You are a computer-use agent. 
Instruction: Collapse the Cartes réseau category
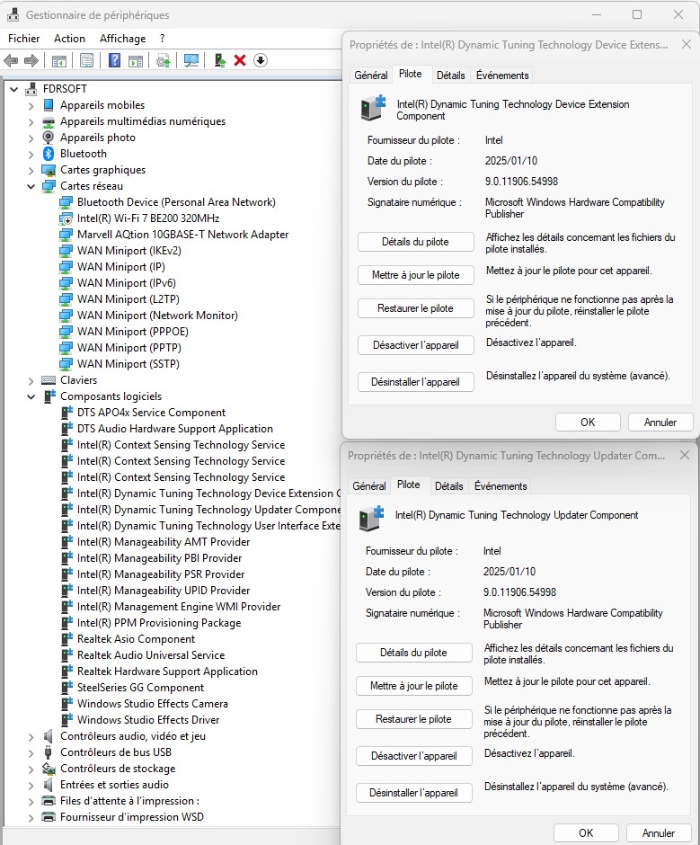(x=31, y=186)
